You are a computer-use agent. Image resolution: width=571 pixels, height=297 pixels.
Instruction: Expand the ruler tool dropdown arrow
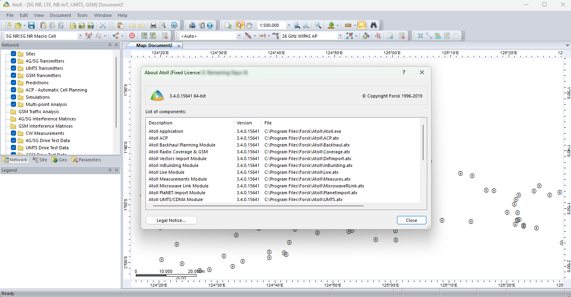coord(355,25)
